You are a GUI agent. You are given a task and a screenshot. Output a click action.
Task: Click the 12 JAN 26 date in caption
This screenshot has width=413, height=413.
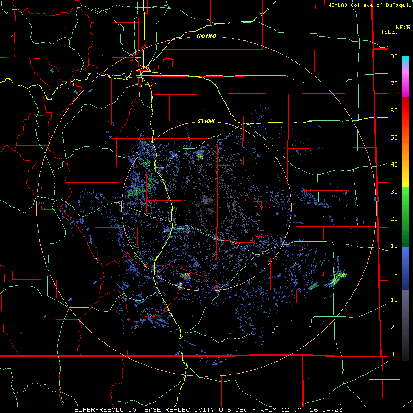[300, 410]
